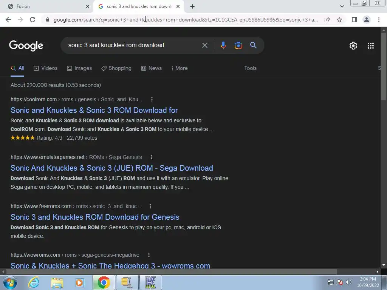
Task: Switch to the Images tab
Action: (79, 68)
